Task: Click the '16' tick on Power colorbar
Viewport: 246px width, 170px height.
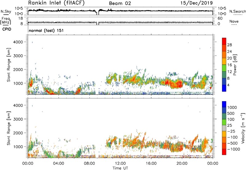Action: 229,65
